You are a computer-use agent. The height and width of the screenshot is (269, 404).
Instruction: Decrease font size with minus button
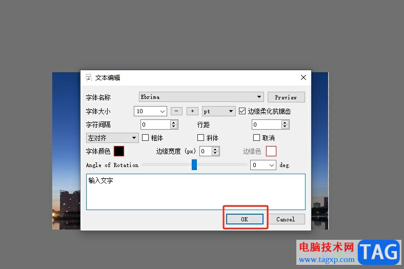pyautogui.click(x=176, y=111)
